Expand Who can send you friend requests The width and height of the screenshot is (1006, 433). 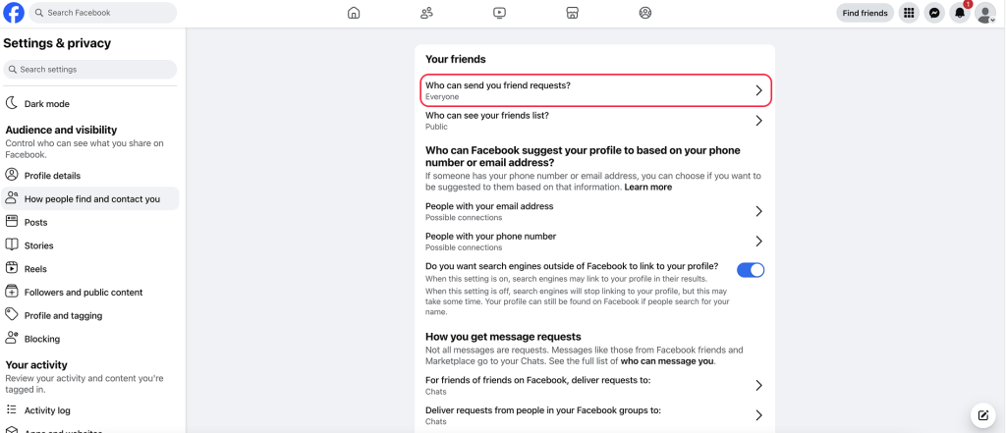pyautogui.click(x=595, y=90)
